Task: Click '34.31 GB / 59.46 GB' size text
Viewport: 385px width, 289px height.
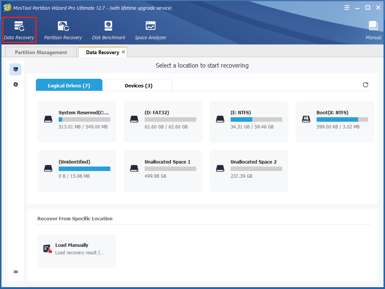Action: 252,127
